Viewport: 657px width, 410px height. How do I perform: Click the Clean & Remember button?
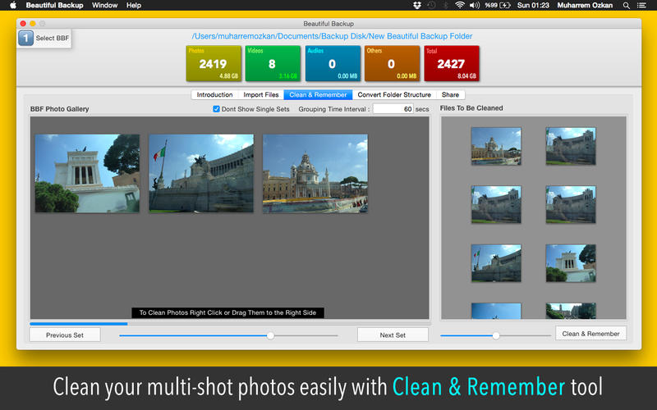coord(590,334)
